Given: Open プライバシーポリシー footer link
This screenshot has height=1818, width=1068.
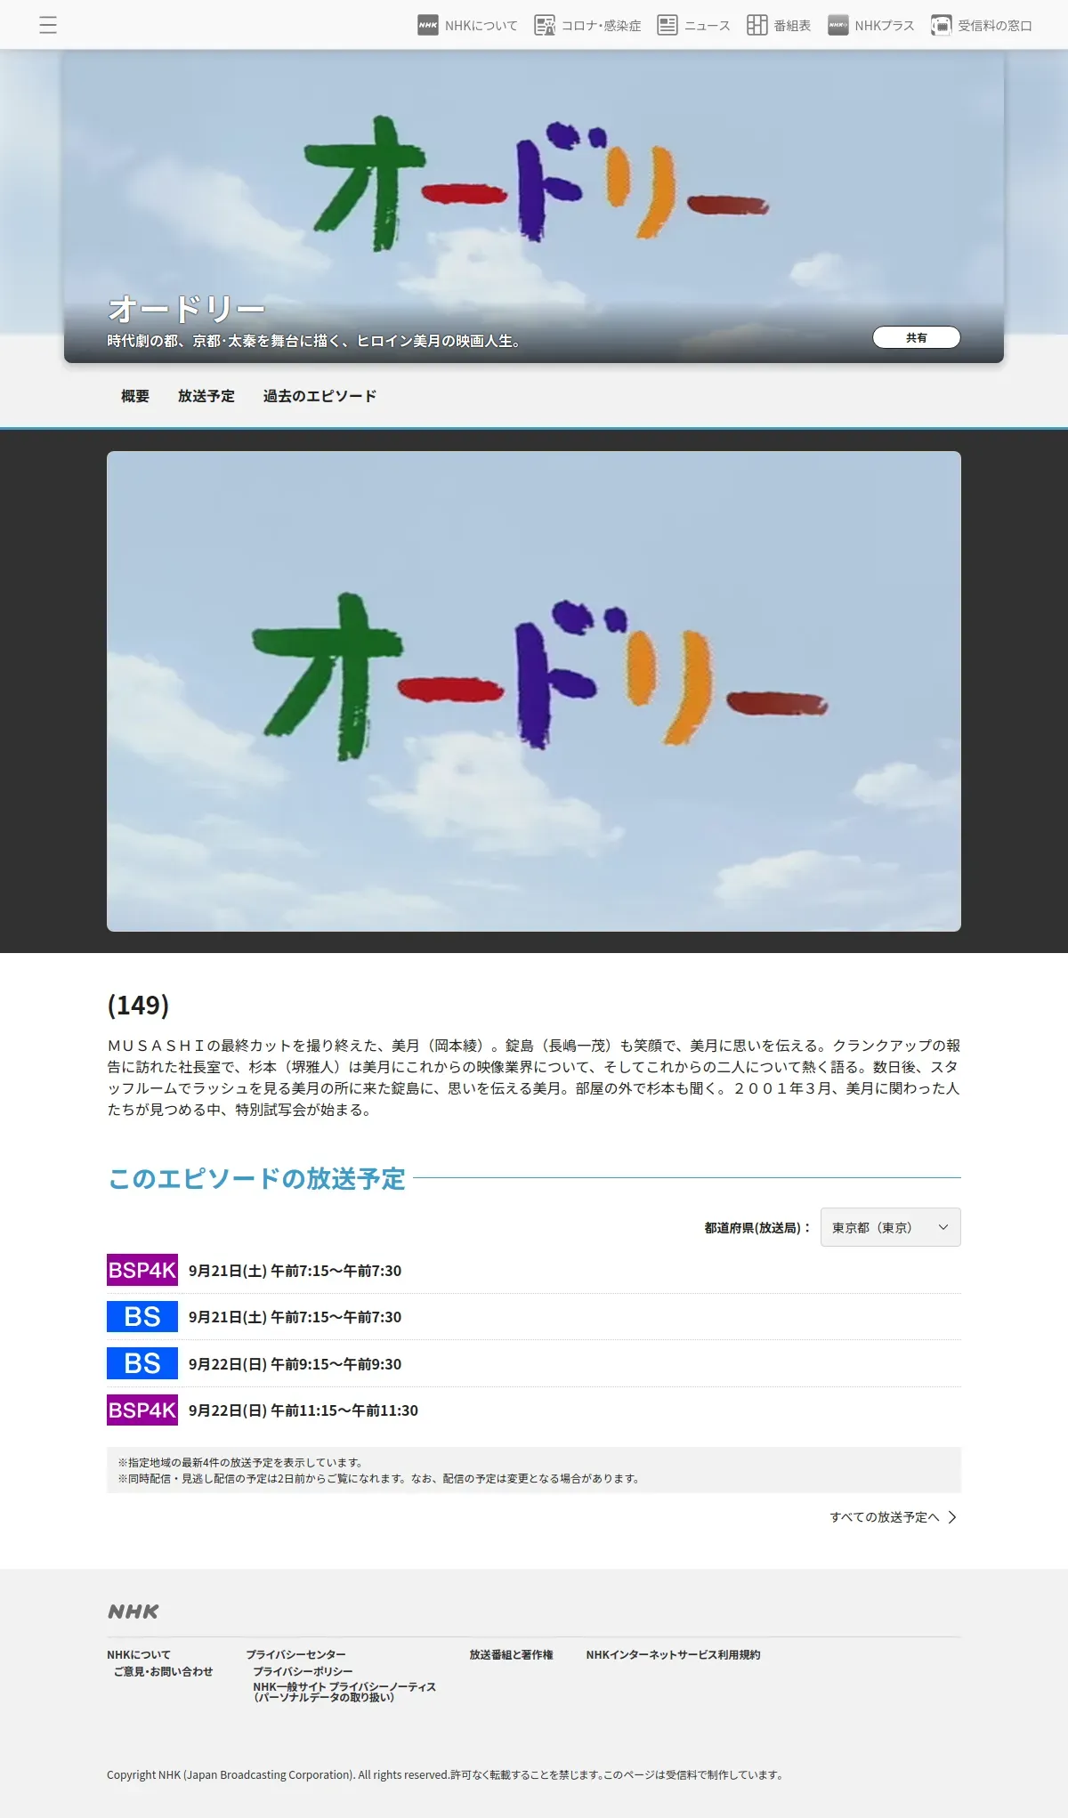Looking at the screenshot, I should click(x=303, y=1672).
